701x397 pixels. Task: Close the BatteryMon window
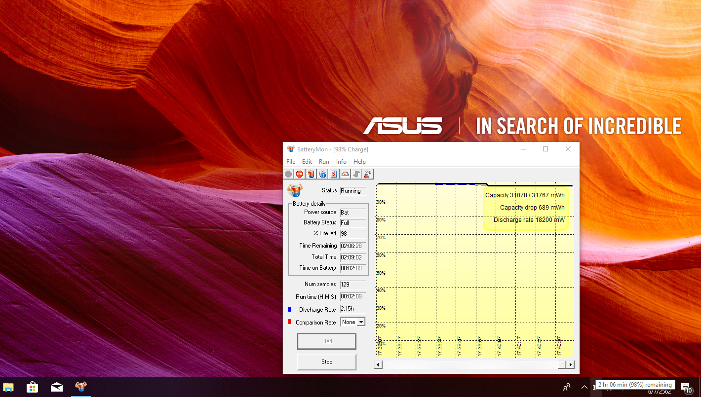tap(568, 149)
